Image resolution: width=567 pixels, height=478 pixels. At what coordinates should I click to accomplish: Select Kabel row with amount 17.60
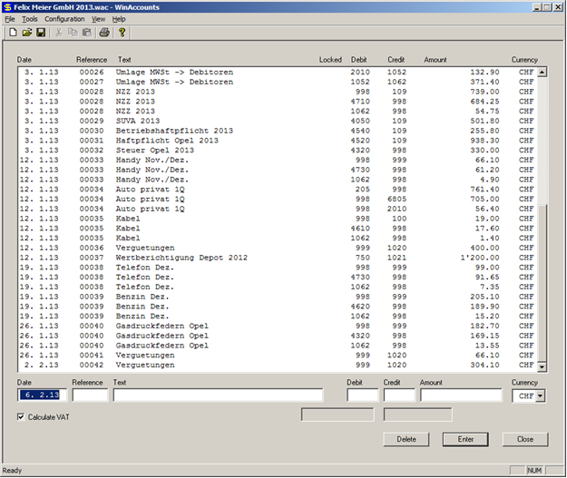(278, 229)
